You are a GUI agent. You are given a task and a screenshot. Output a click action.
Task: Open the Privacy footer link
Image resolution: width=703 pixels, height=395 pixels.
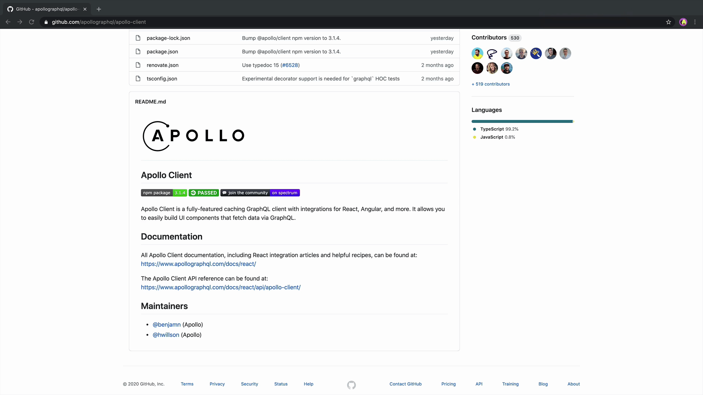coord(217,384)
